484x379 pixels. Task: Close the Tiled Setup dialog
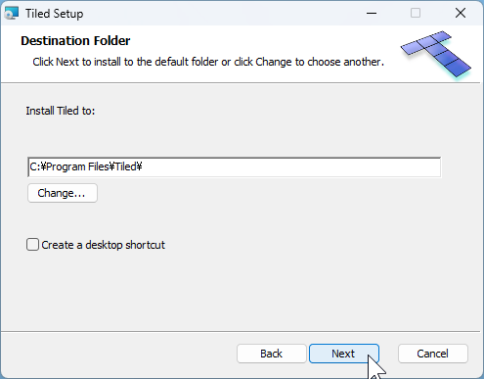point(461,14)
